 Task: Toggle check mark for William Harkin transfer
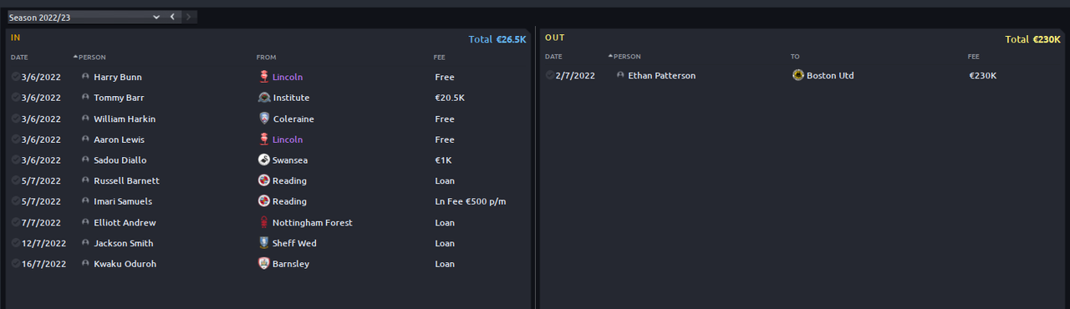15,119
